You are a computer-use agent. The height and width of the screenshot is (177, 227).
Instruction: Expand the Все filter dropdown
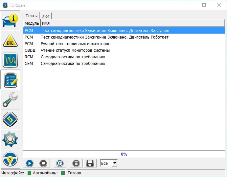[115, 163]
